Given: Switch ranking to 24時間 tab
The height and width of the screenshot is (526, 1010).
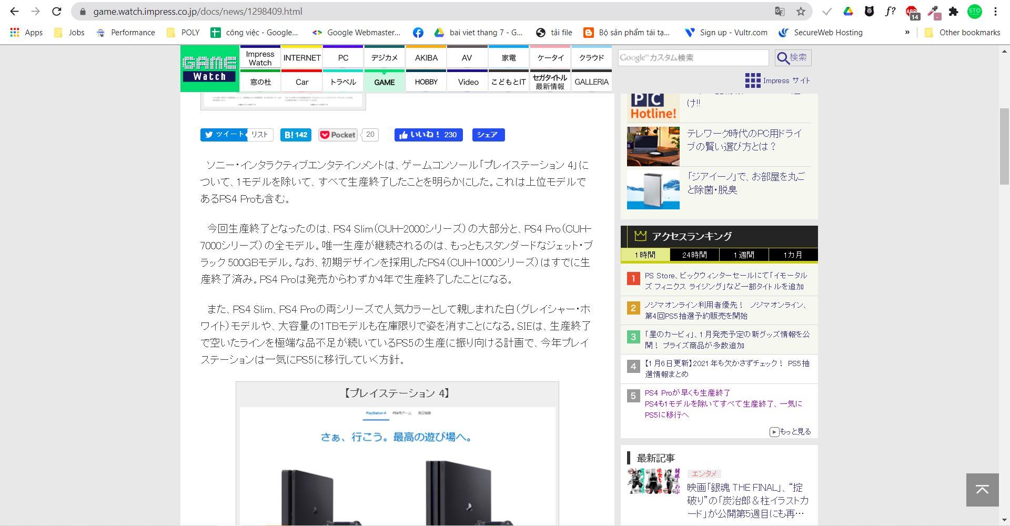Looking at the screenshot, I should click(x=694, y=255).
